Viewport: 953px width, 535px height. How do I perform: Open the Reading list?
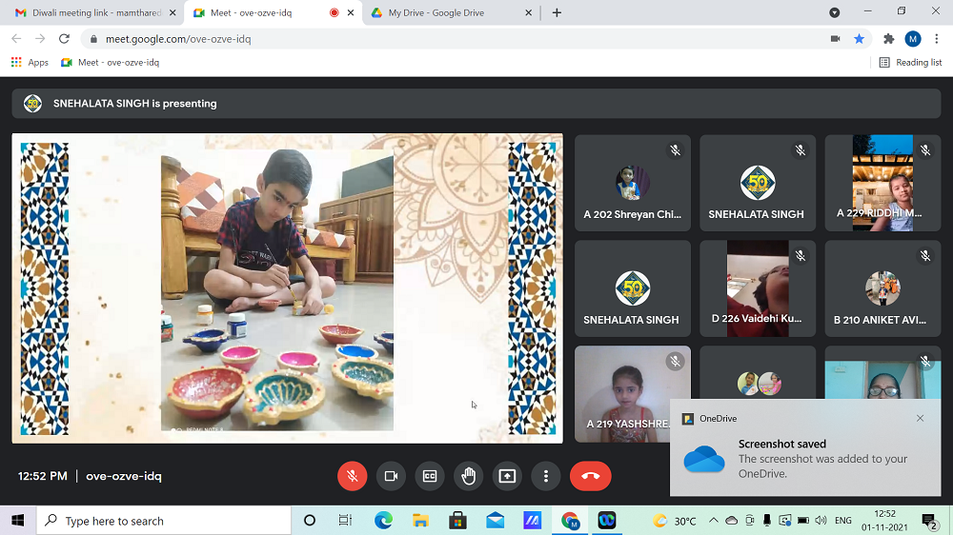[x=910, y=63]
